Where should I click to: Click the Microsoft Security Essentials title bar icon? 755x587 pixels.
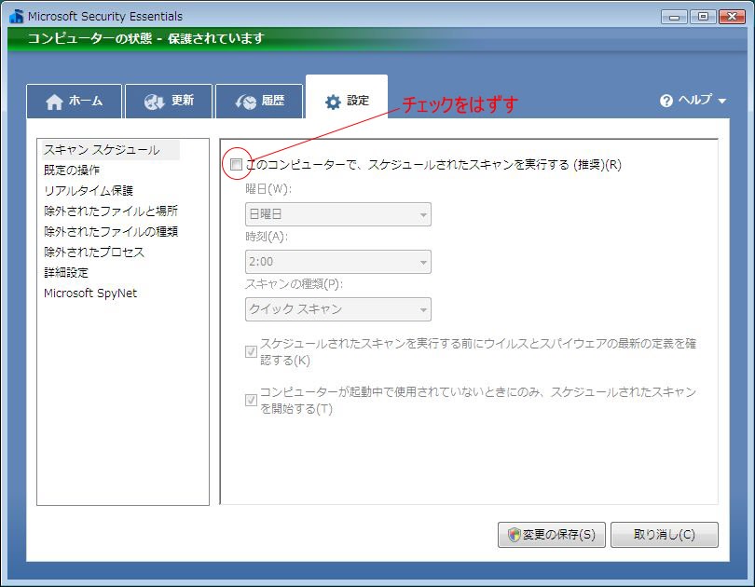pyautogui.click(x=16, y=16)
